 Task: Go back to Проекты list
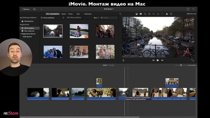(26, 9)
